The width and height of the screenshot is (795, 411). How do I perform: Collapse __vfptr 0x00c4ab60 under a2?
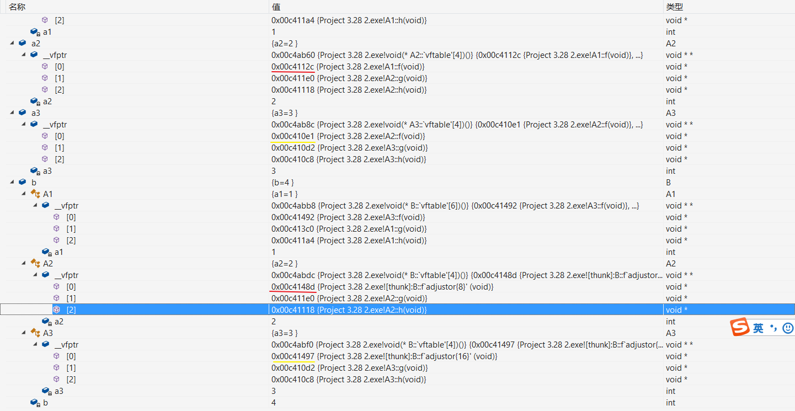[24, 55]
